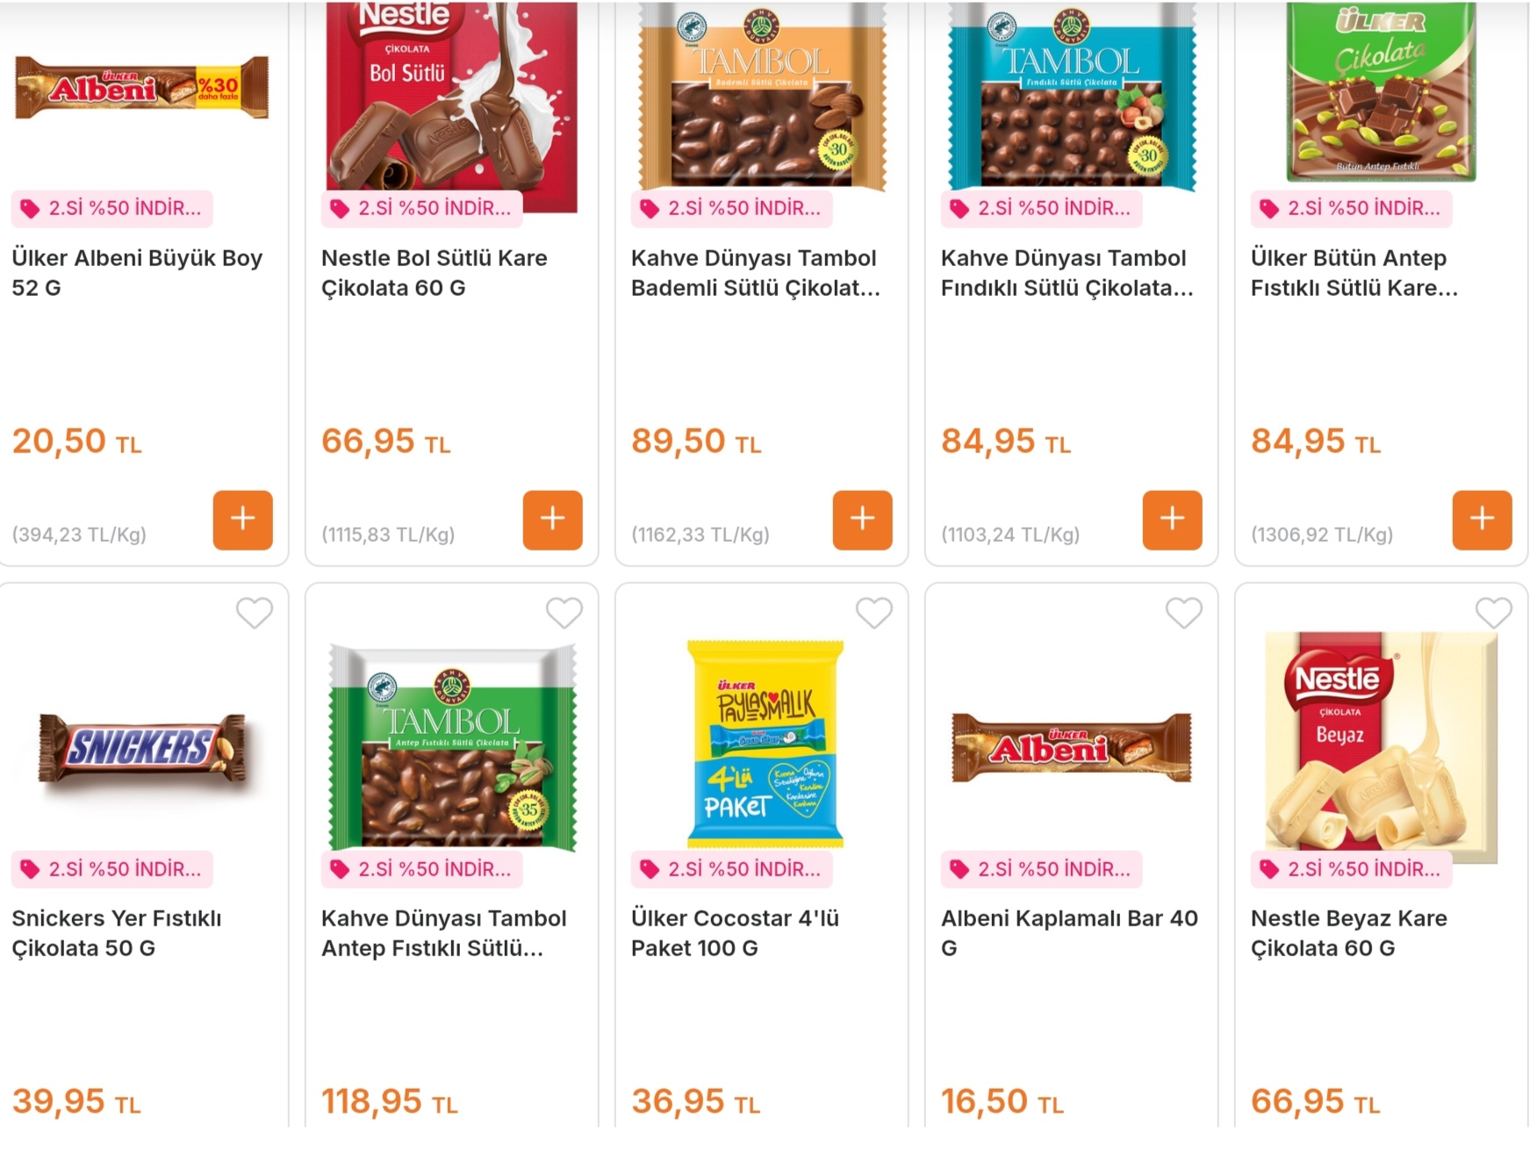Favorite the Albeni Kaplamalı Bar 40 G
The height and width of the screenshot is (1152, 1530).
click(1184, 613)
